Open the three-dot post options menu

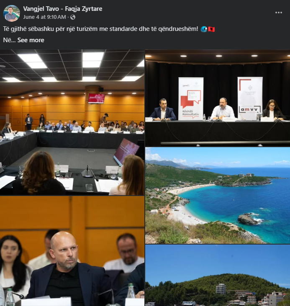pyautogui.click(x=278, y=13)
